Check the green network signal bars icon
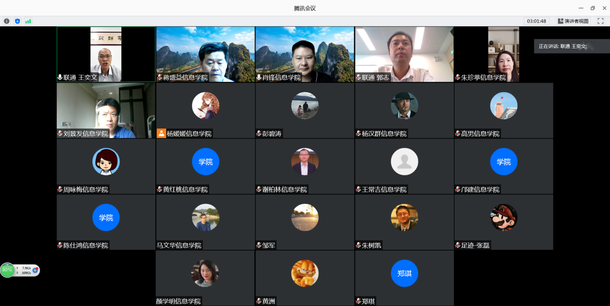This screenshot has width=610, height=306. (x=28, y=21)
